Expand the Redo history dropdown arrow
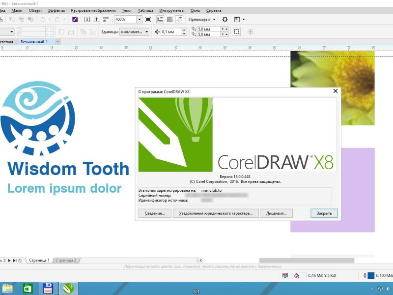393x295 pixels. (64, 19)
